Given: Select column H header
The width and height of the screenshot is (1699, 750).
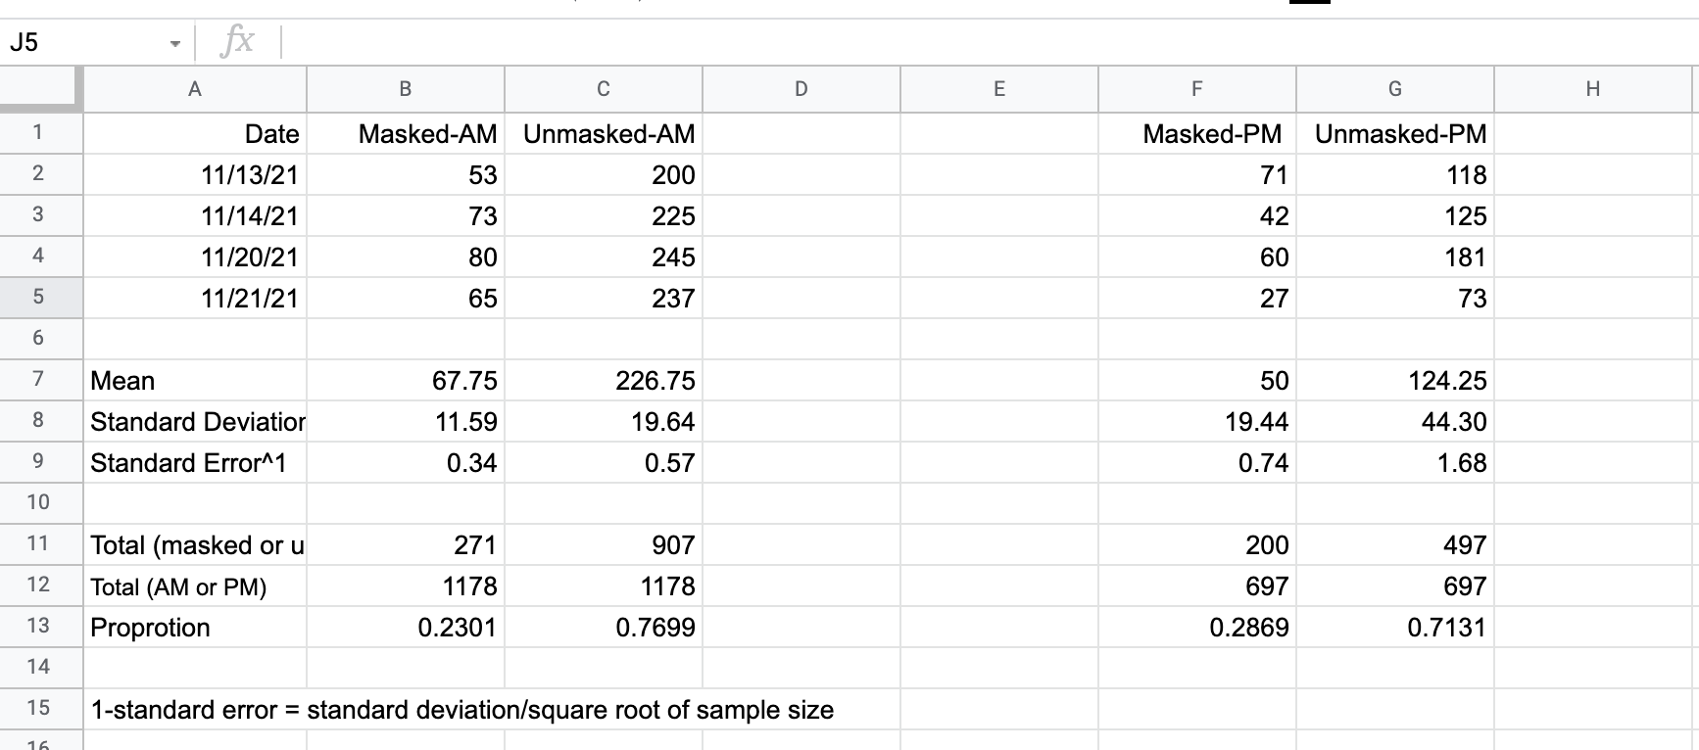Looking at the screenshot, I should [1592, 89].
